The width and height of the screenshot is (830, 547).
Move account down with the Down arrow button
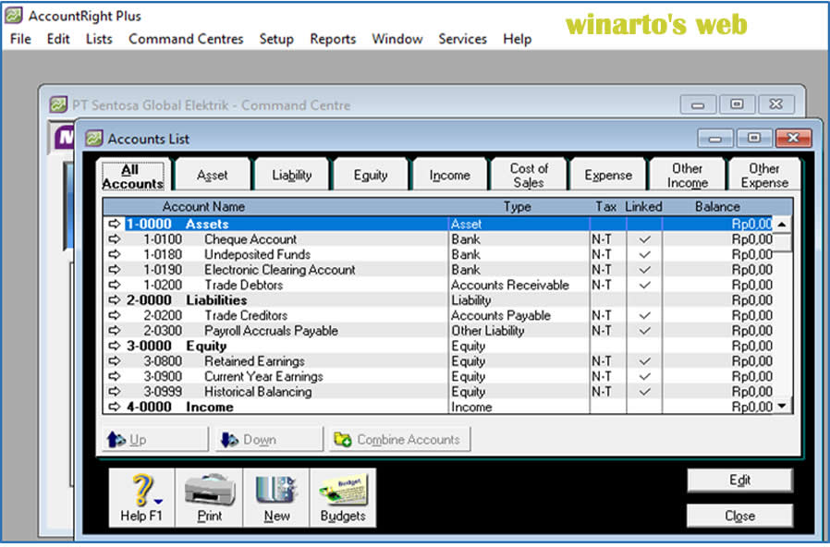point(267,439)
